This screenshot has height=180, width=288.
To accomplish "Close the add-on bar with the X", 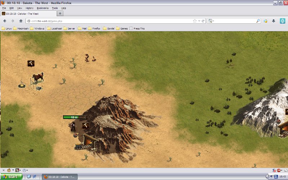I will point(4,170).
